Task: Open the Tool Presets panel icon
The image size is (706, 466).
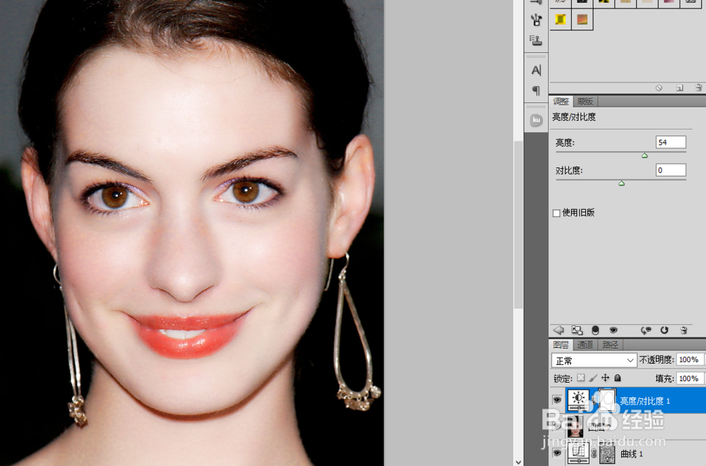Action: [x=536, y=20]
